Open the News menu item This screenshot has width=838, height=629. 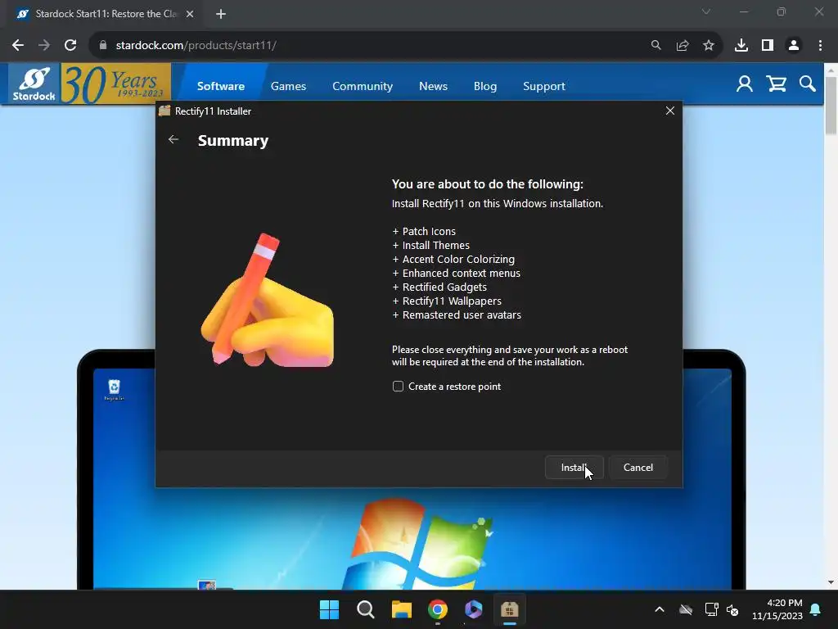click(x=433, y=86)
